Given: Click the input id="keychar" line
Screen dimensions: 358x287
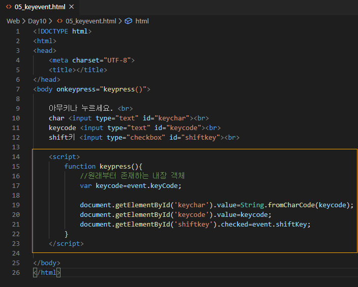Looking at the screenshot, I should click(129, 118).
